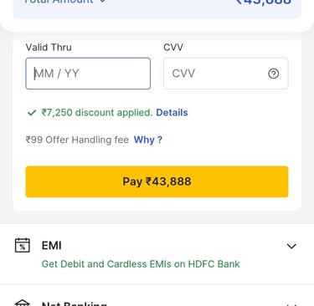
Task: Click the ₹7,250 discount applied message
Action: click(97, 113)
